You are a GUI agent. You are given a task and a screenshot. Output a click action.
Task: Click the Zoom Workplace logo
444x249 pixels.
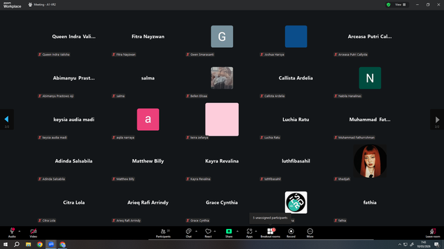[12, 5]
